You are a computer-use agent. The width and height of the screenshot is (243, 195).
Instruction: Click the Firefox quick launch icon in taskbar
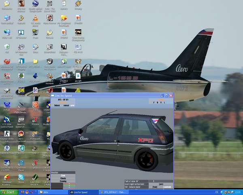22,192
